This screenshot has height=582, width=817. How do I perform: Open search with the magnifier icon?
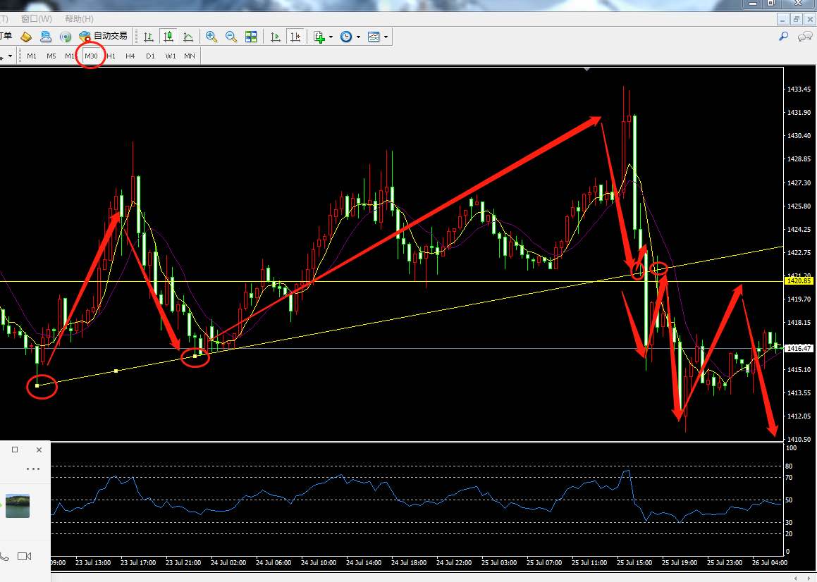click(783, 37)
